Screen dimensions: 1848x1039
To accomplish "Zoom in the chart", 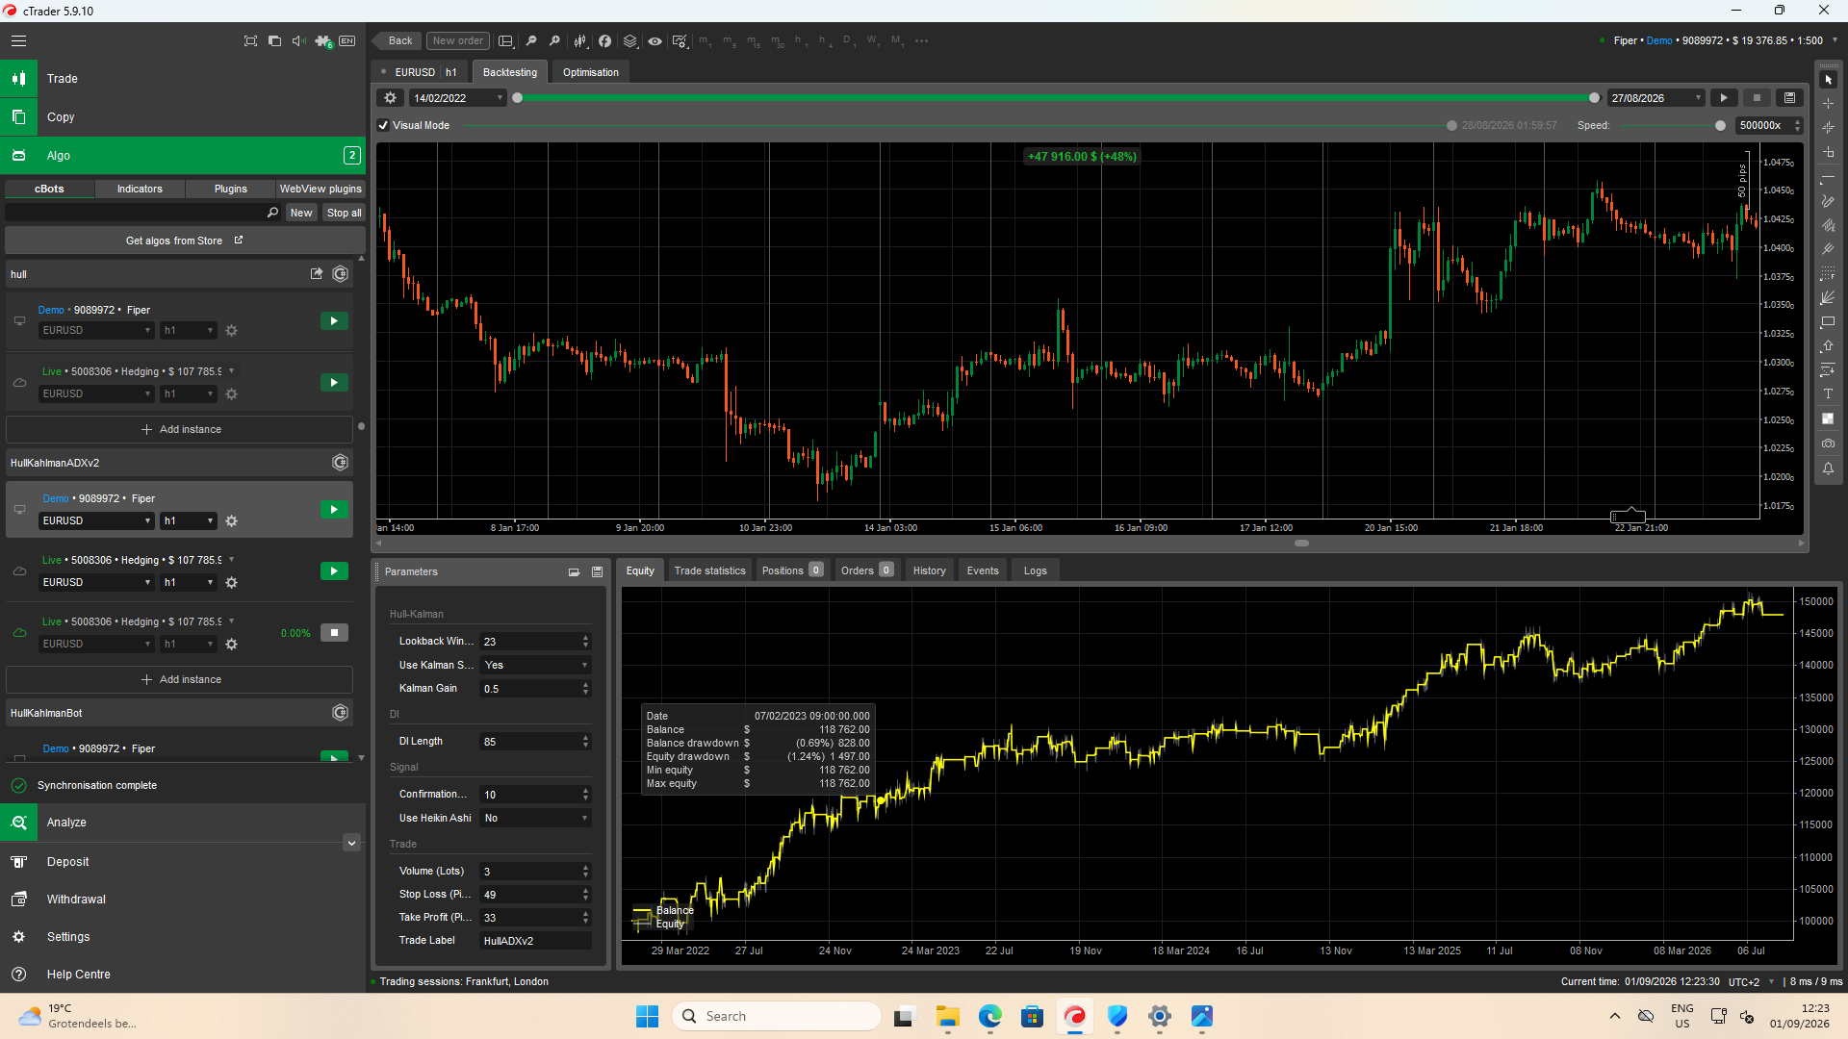I will pos(554,40).
